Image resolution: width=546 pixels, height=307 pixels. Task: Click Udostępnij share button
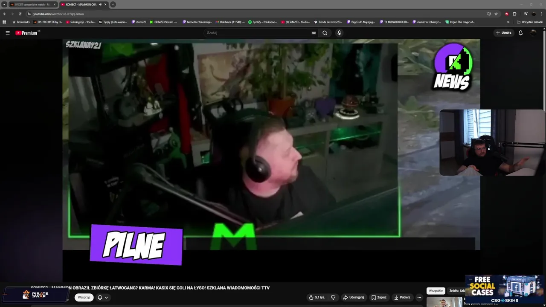[354, 297]
